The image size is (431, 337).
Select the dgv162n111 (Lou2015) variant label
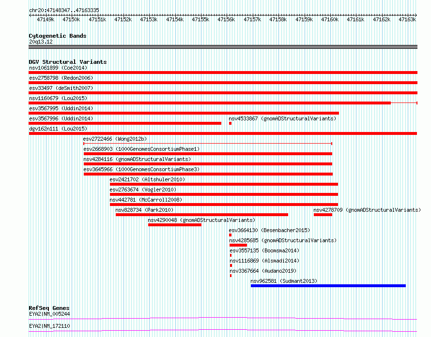[x=58, y=129]
